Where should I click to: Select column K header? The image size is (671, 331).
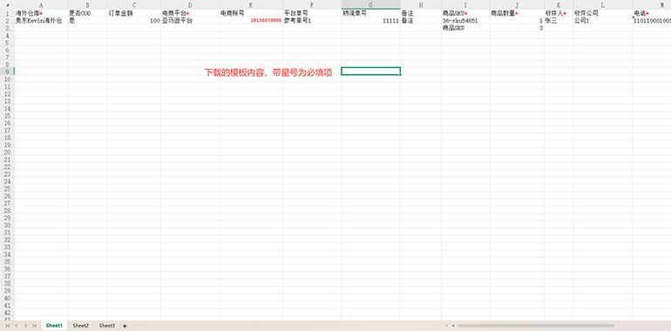tap(559, 5)
